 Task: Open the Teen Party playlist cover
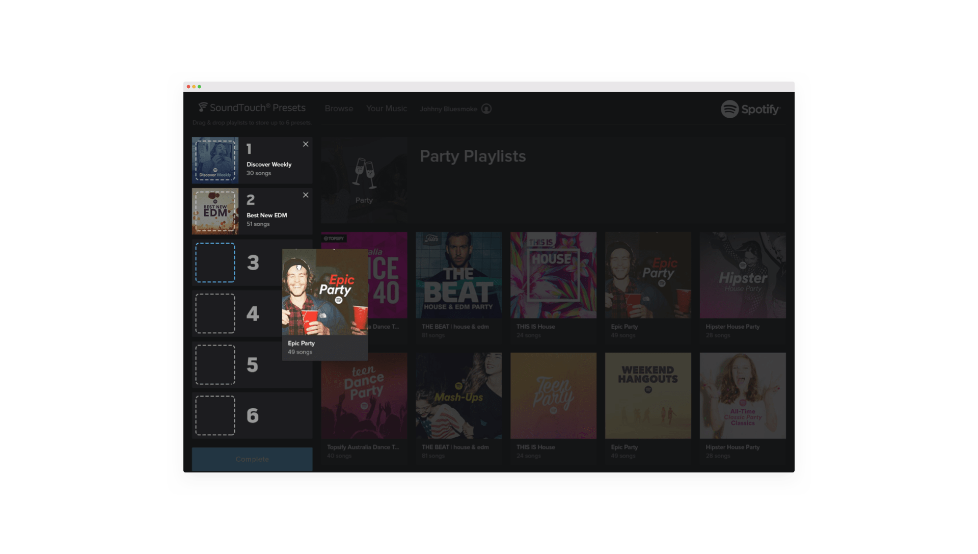click(x=554, y=395)
